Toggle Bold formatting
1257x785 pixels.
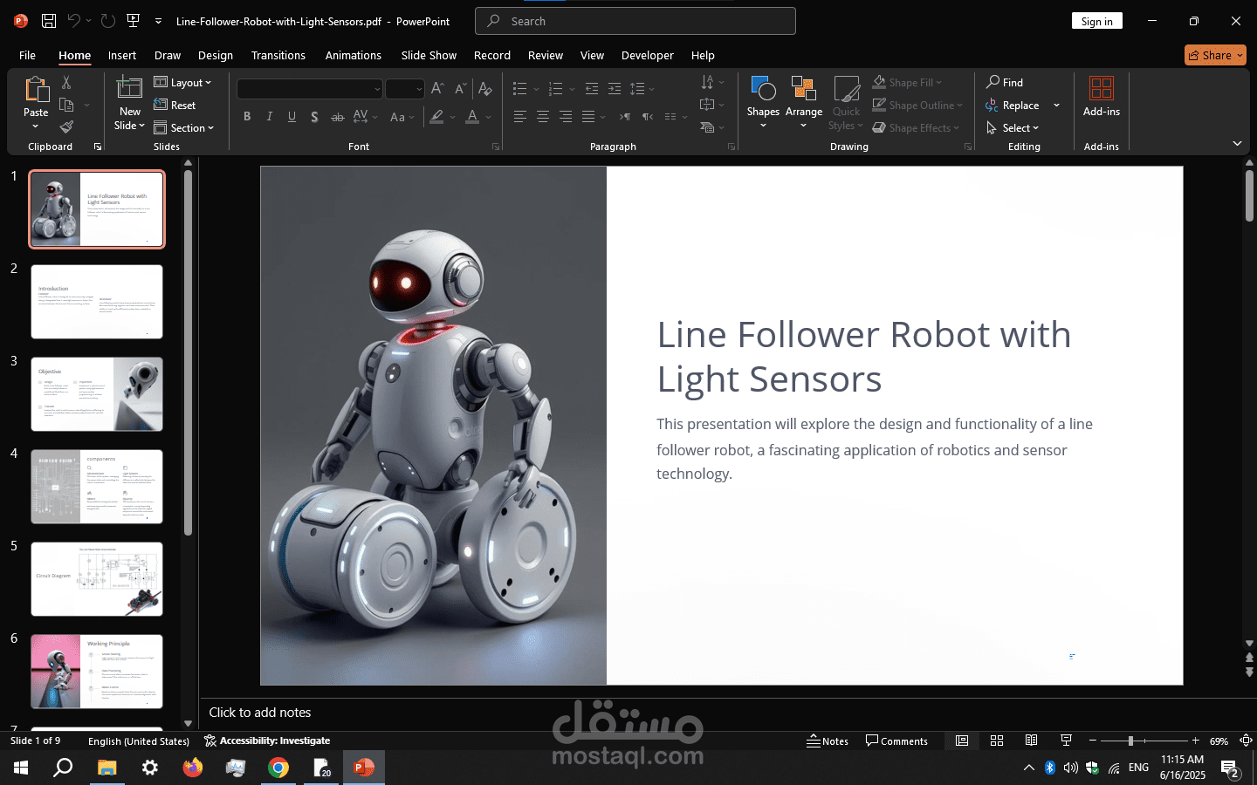point(247,117)
